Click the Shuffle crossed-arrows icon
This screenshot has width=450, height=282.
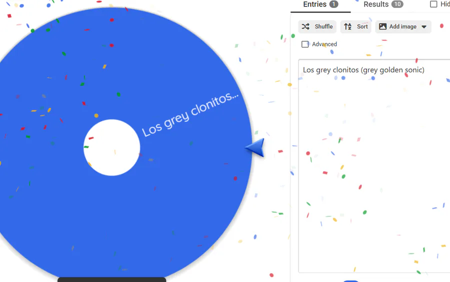click(x=305, y=26)
